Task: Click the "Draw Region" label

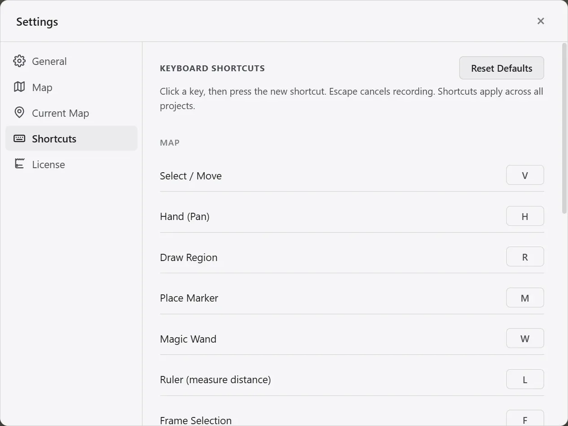Action: pos(188,257)
